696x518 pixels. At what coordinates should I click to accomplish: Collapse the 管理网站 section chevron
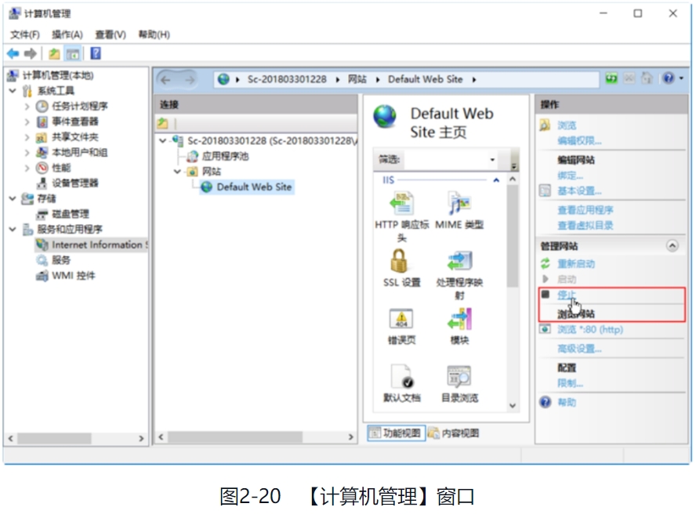672,246
